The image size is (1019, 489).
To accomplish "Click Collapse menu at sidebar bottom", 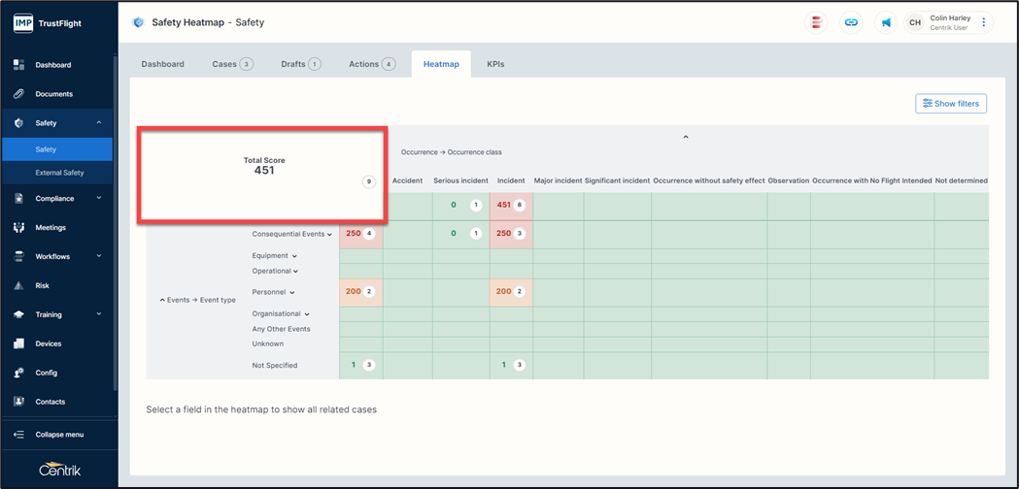I will pos(58,435).
